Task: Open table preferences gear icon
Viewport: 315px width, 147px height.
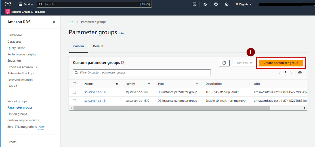Action: (x=300, y=73)
